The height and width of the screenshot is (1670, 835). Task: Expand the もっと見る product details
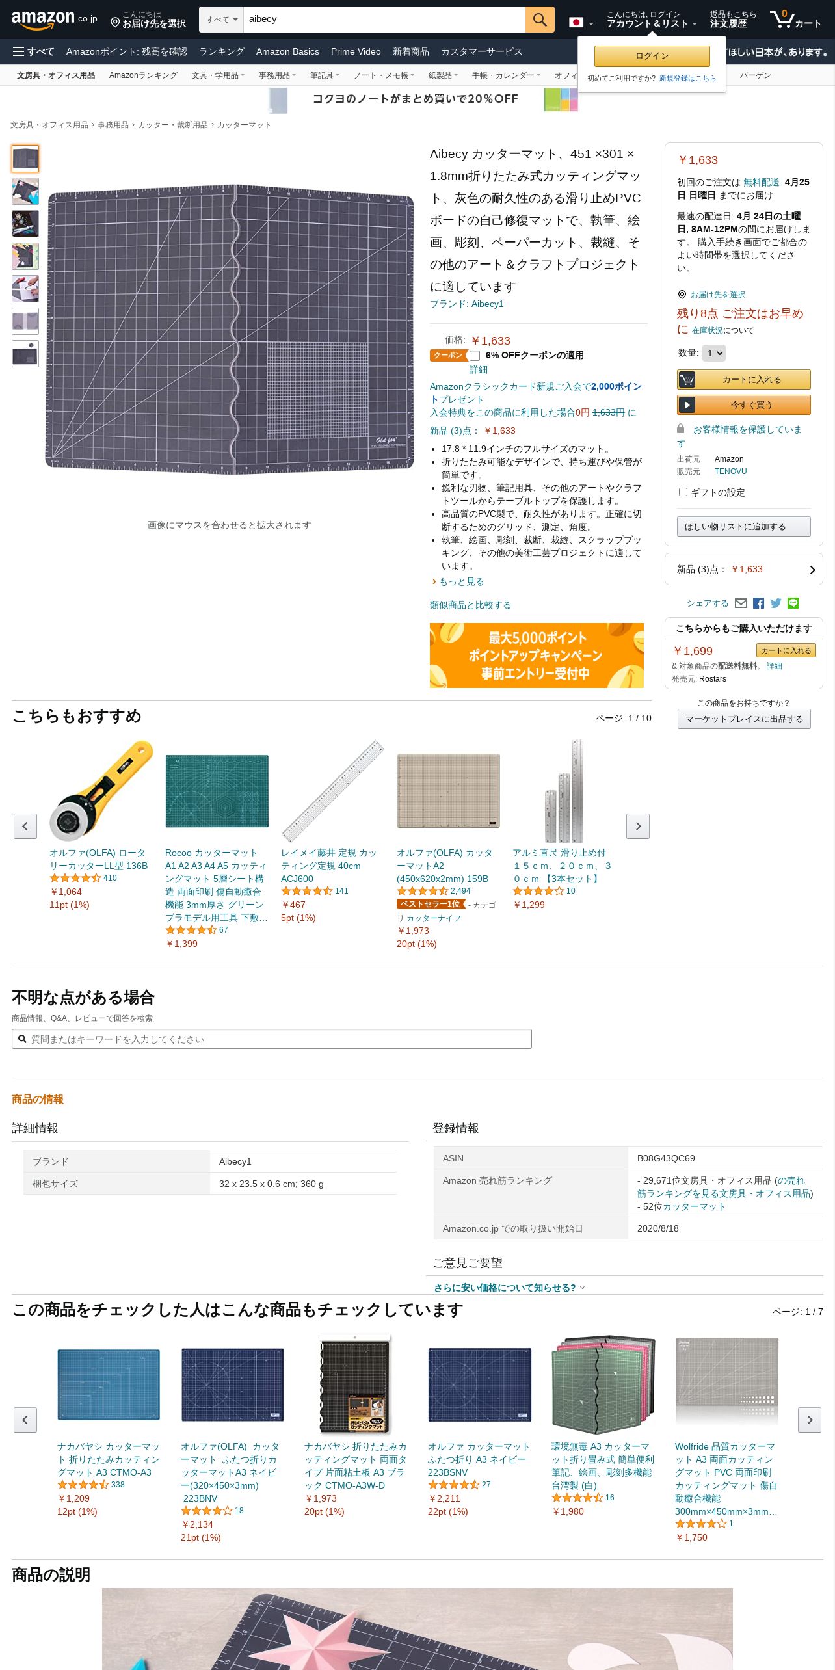(x=460, y=582)
